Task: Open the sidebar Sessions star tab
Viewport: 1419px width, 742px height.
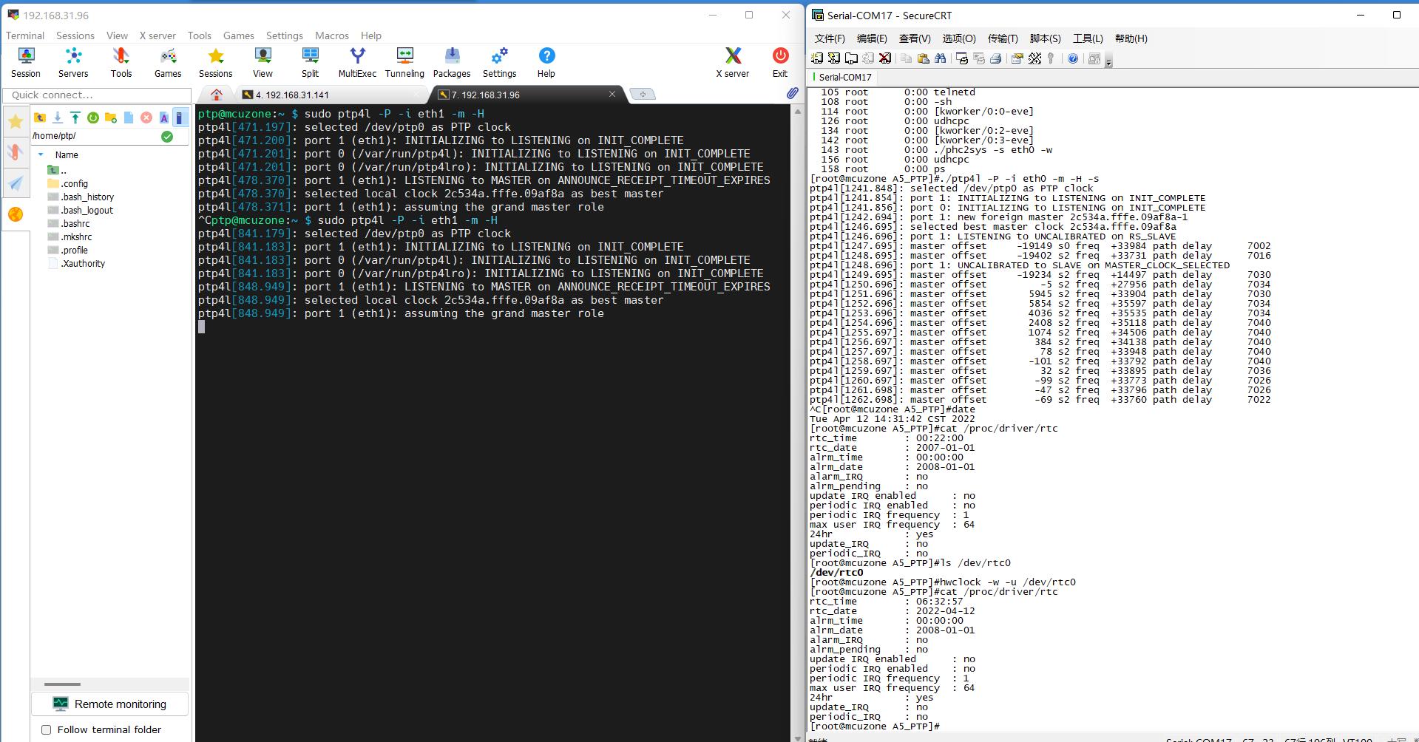Action: 16,121
